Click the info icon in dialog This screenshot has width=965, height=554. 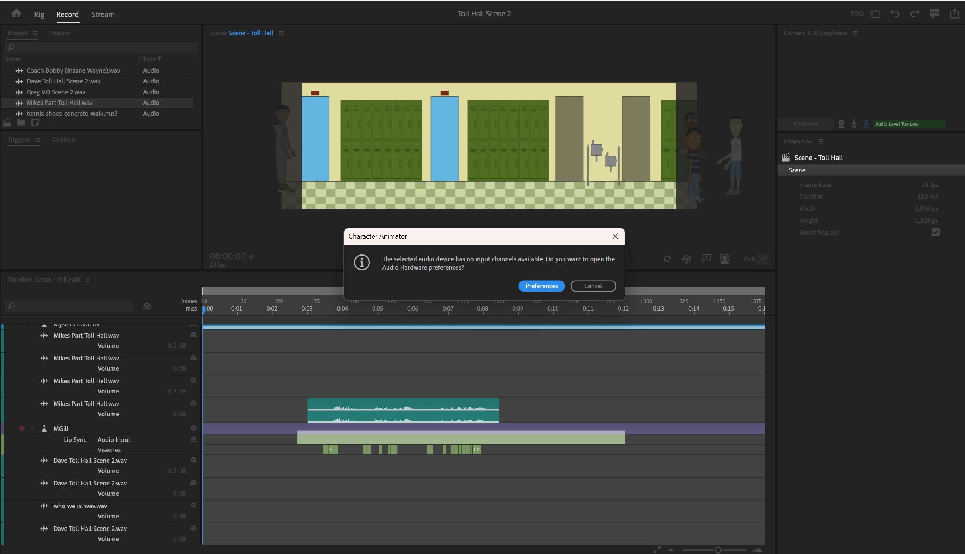pyautogui.click(x=361, y=262)
